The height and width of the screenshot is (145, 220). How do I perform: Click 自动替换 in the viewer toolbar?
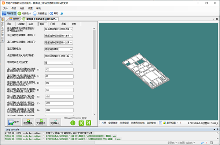point(151,123)
